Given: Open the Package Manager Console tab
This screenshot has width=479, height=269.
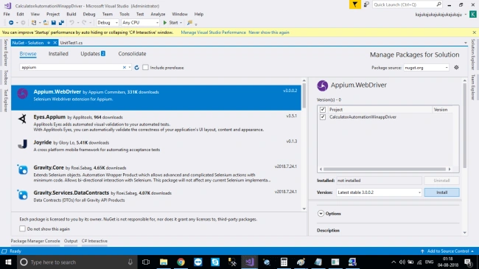Looking at the screenshot, I should (x=35, y=241).
